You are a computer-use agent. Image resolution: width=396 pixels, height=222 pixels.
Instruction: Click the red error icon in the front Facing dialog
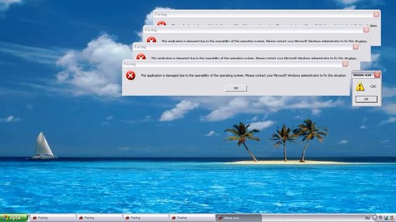pyautogui.click(x=131, y=75)
